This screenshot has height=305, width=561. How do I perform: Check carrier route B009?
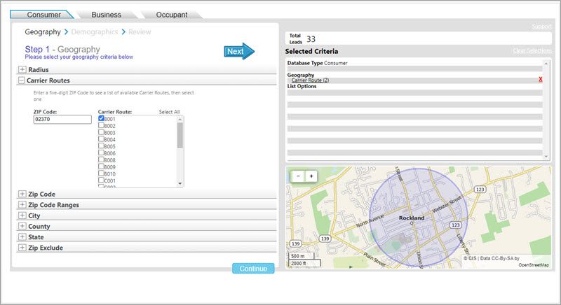pyautogui.click(x=101, y=166)
